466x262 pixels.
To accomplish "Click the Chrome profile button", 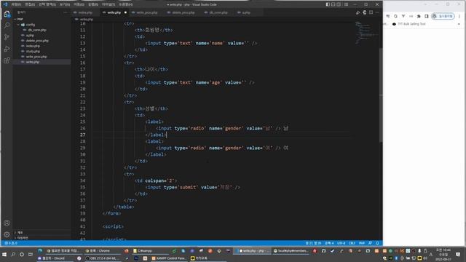I will click(x=443, y=16).
